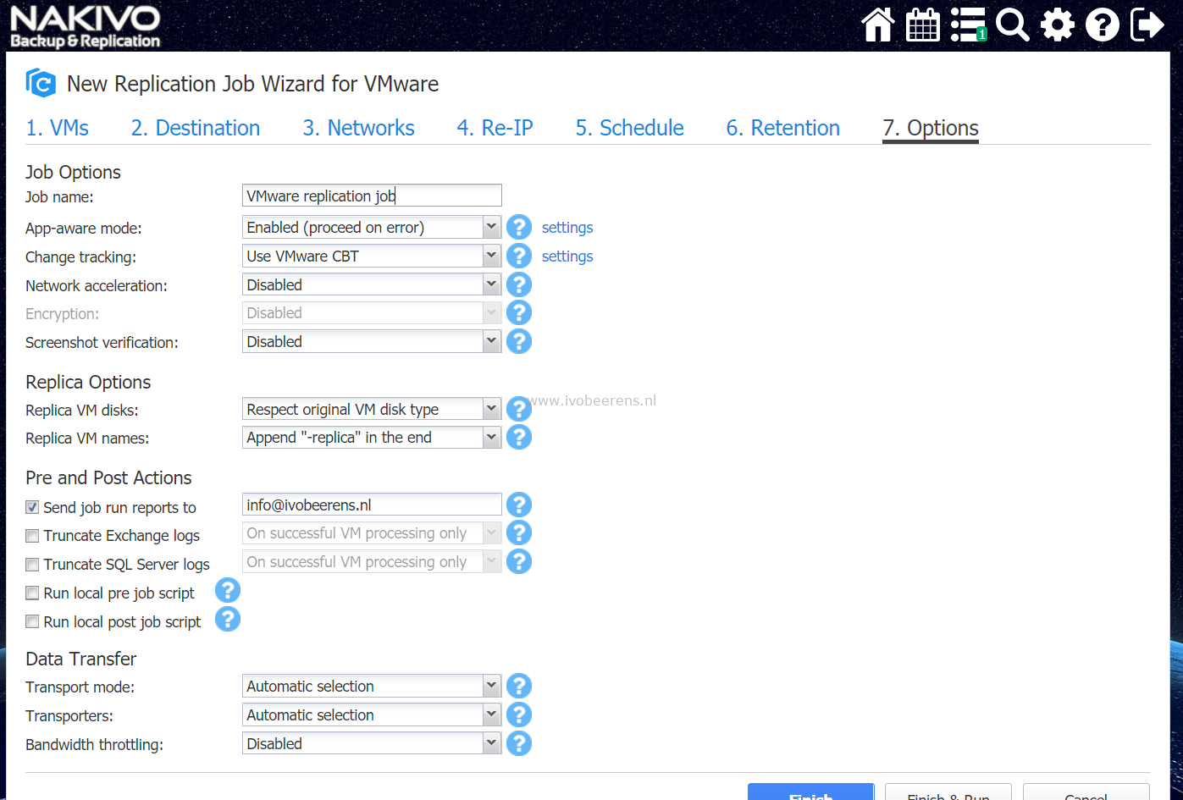Show help for Bandwidth throttling
The width and height of the screenshot is (1183, 800).
519,743
